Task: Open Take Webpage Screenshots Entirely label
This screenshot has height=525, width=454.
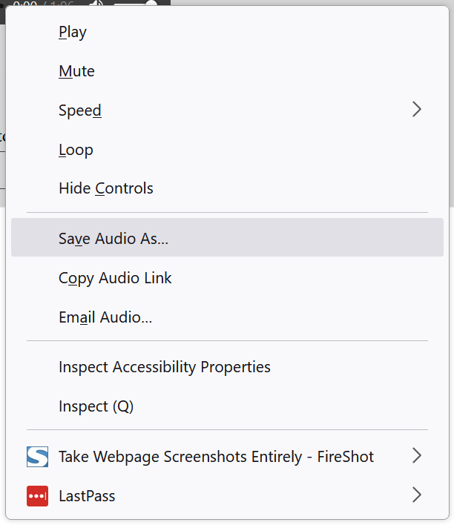Action: coord(216,457)
